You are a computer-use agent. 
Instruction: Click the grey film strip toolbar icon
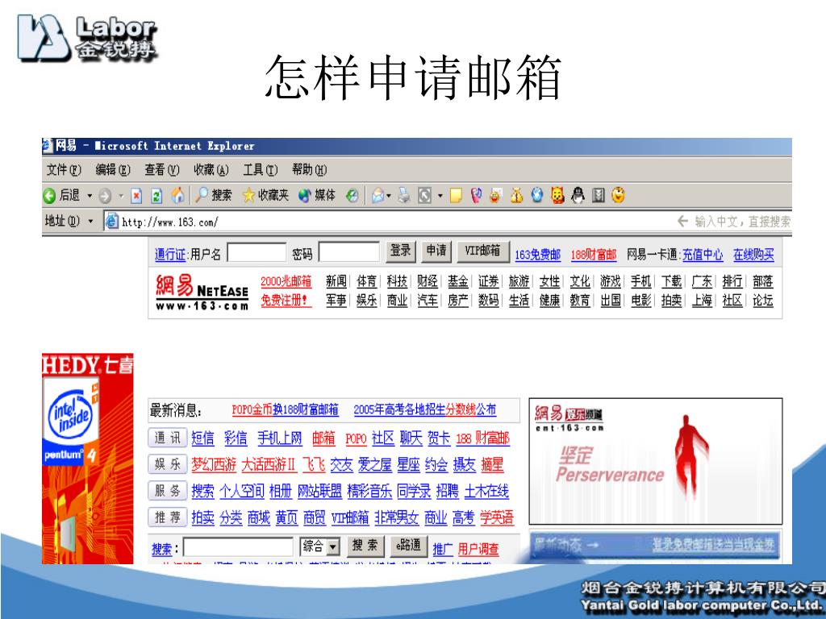[598, 196]
